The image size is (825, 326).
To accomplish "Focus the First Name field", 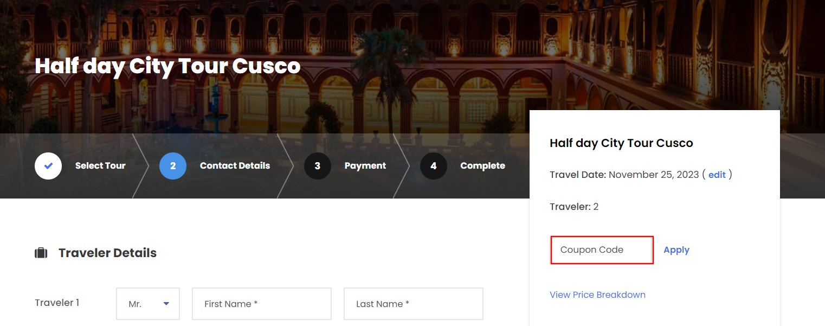I will [x=261, y=304].
